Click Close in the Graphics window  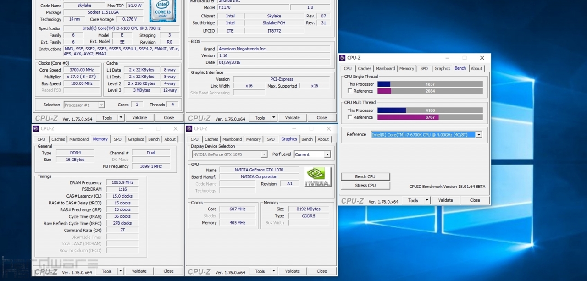[x=322, y=271]
